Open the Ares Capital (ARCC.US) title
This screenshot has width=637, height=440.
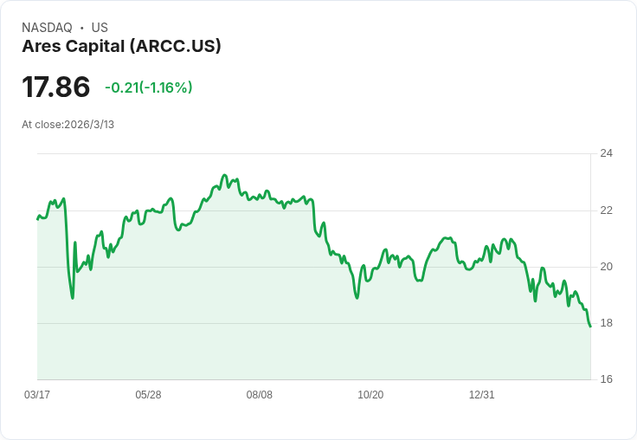[x=121, y=46]
